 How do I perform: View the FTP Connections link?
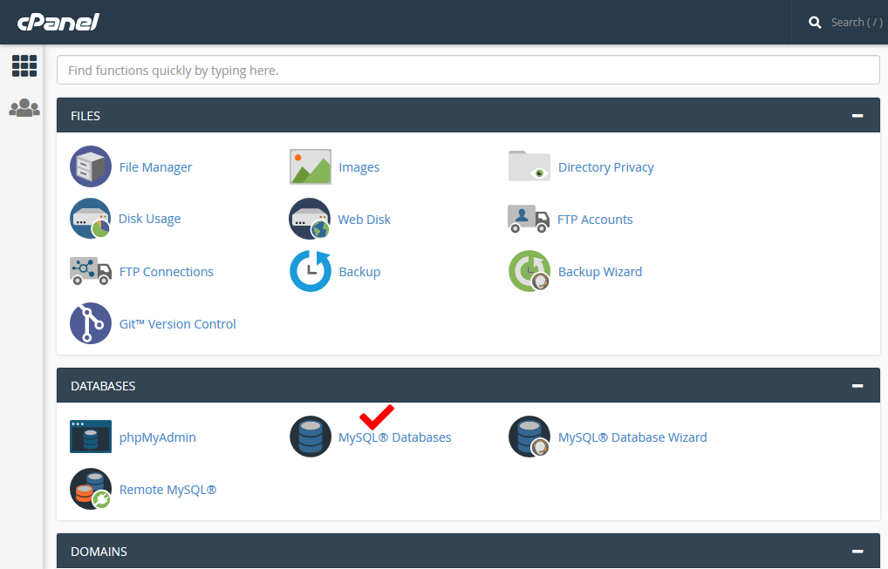tap(166, 272)
